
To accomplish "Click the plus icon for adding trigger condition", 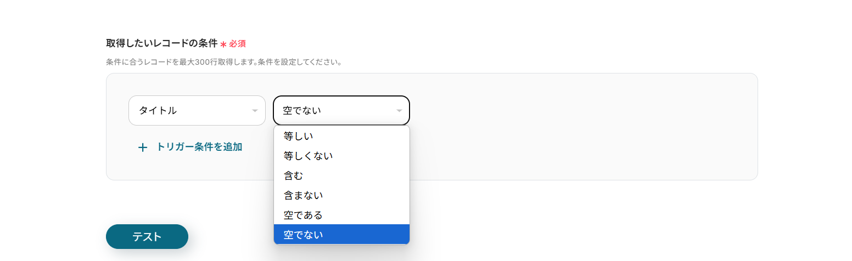I will tap(143, 147).
